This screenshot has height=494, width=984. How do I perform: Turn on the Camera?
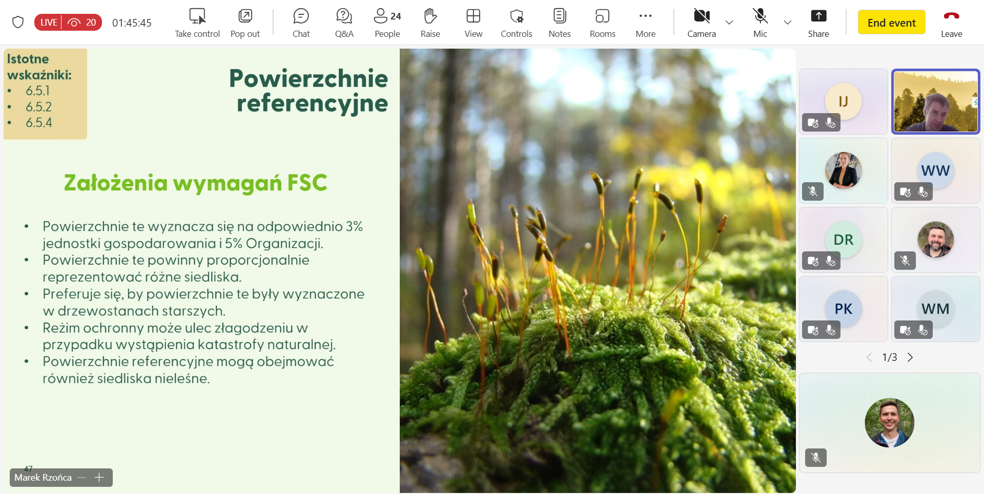(x=701, y=23)
